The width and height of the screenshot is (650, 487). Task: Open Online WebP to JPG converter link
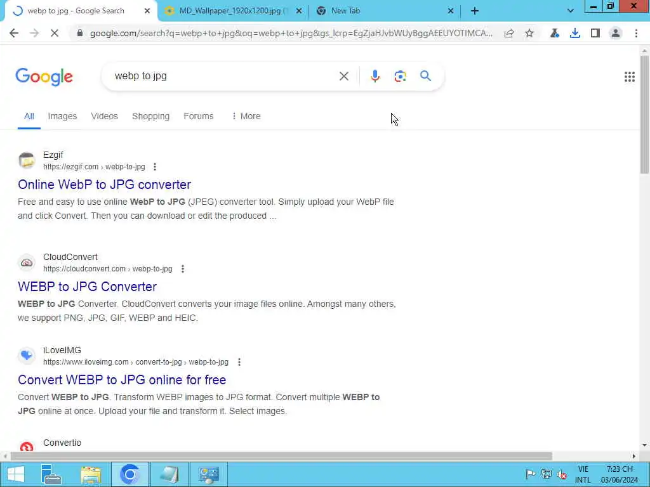click(105, 185)
